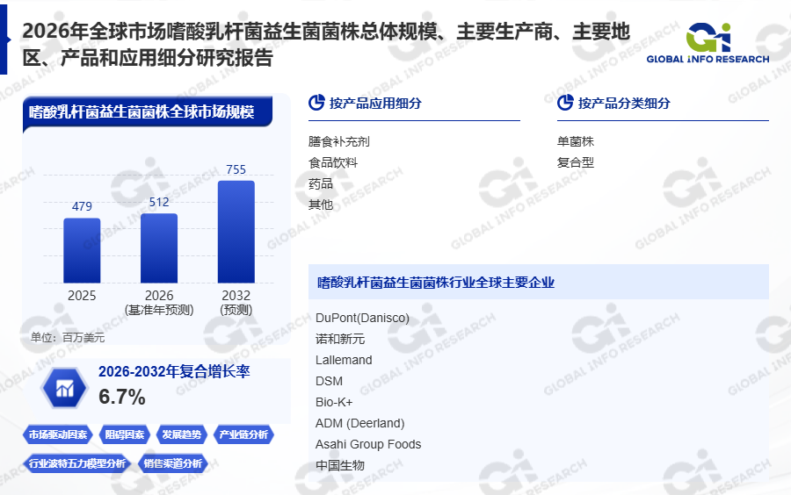The height and width of the screenshot is (495, 791).
Task: Click the 按产品应用细分 heading
Action: pyautogui.click(x=375, y=104)
